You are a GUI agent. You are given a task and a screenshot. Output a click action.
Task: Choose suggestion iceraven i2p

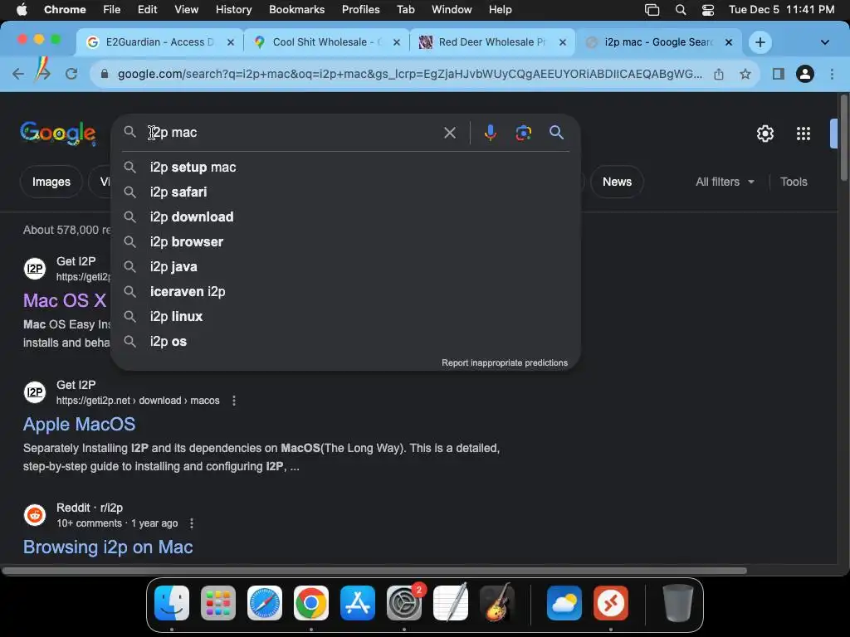coord(346,292)
